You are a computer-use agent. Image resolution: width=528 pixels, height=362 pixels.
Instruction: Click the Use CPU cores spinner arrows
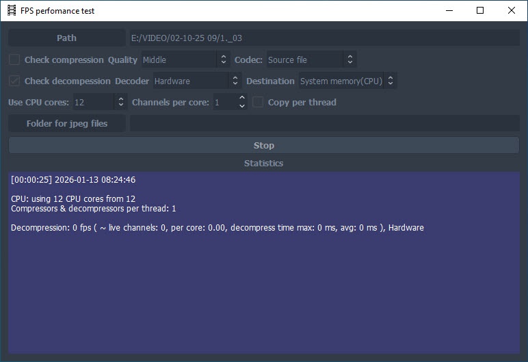click(121, 102)
